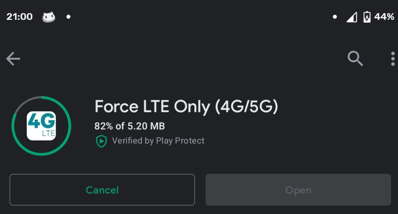
Task: Tap Verified by Play Protect label
Action: (x=158, y=141)
